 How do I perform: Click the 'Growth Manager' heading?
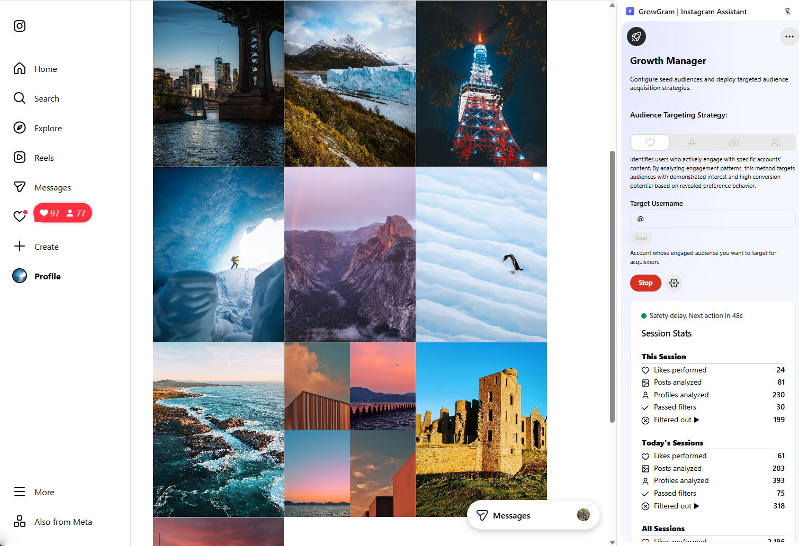coord(668,61)
